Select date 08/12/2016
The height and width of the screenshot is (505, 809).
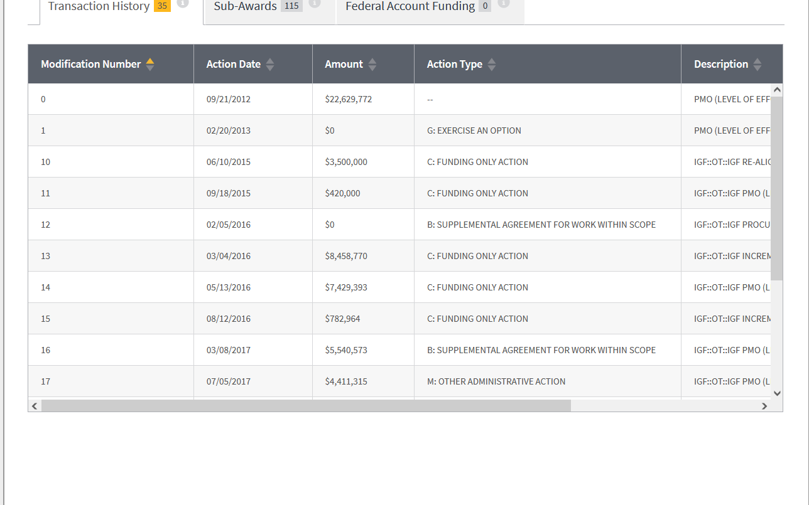(229, 319)
